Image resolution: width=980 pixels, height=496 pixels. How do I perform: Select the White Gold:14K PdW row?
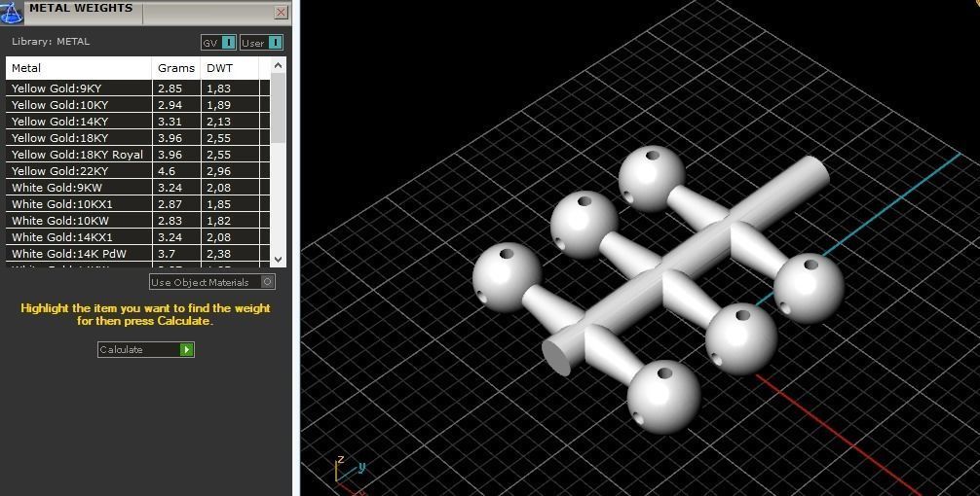point(138,253)
